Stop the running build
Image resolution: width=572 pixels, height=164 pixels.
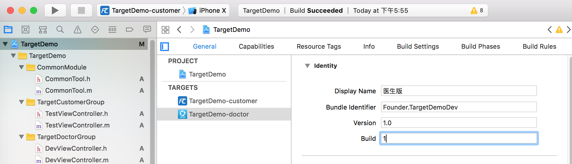(x=81, y=10)
